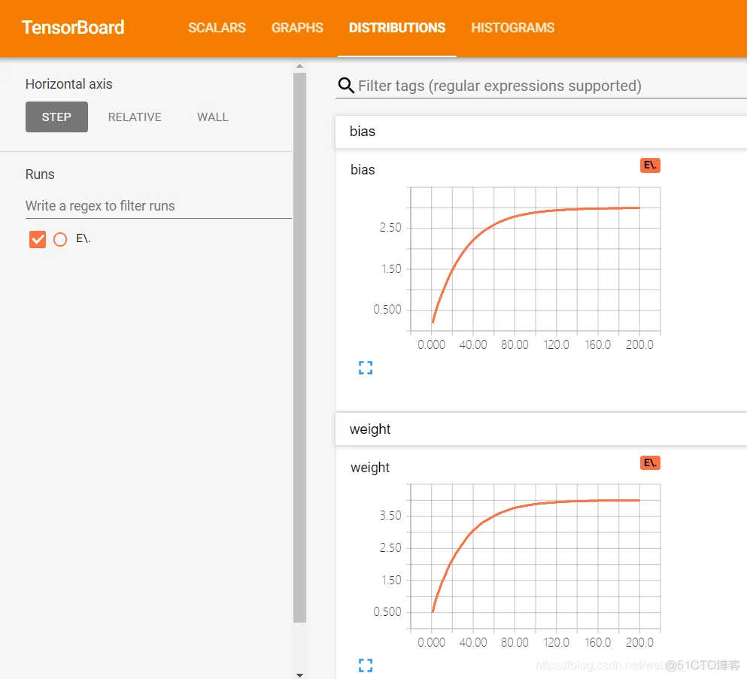Uncheck the E\. run checkbox
This screenshot has width=747, height=679.
click(x=38, y=239)
